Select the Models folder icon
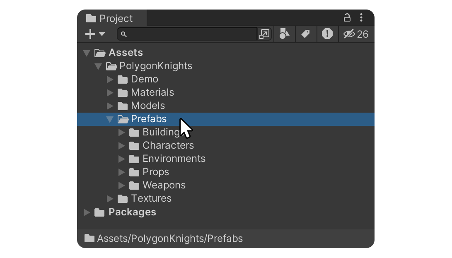This screenshot has height=258, width=452. click(x=123, y=106)
